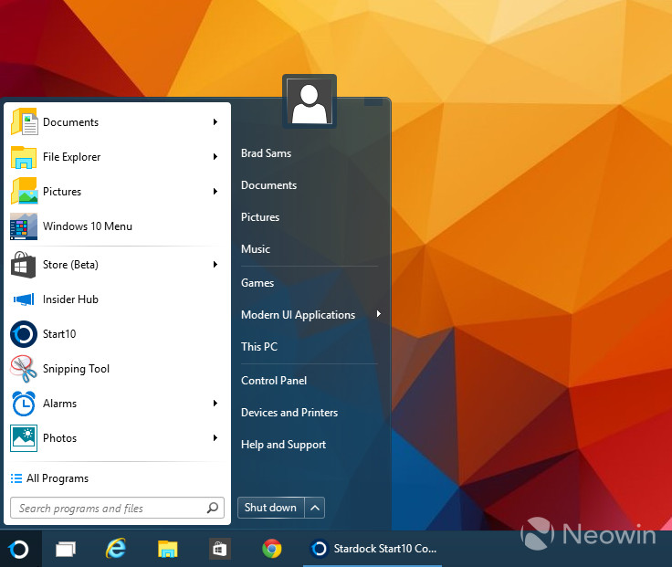Image resolution: width=672 pixels, height=567 pixels.
Task: Click the Alarms clock icon
Action: [x=24, y=404]
